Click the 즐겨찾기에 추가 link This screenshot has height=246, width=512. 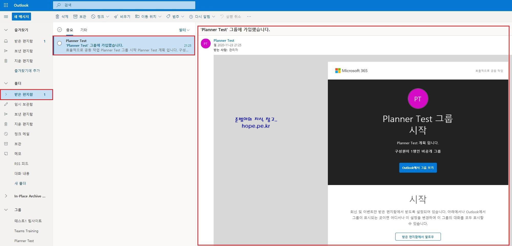pyautogui.click(x=27, y=71)
